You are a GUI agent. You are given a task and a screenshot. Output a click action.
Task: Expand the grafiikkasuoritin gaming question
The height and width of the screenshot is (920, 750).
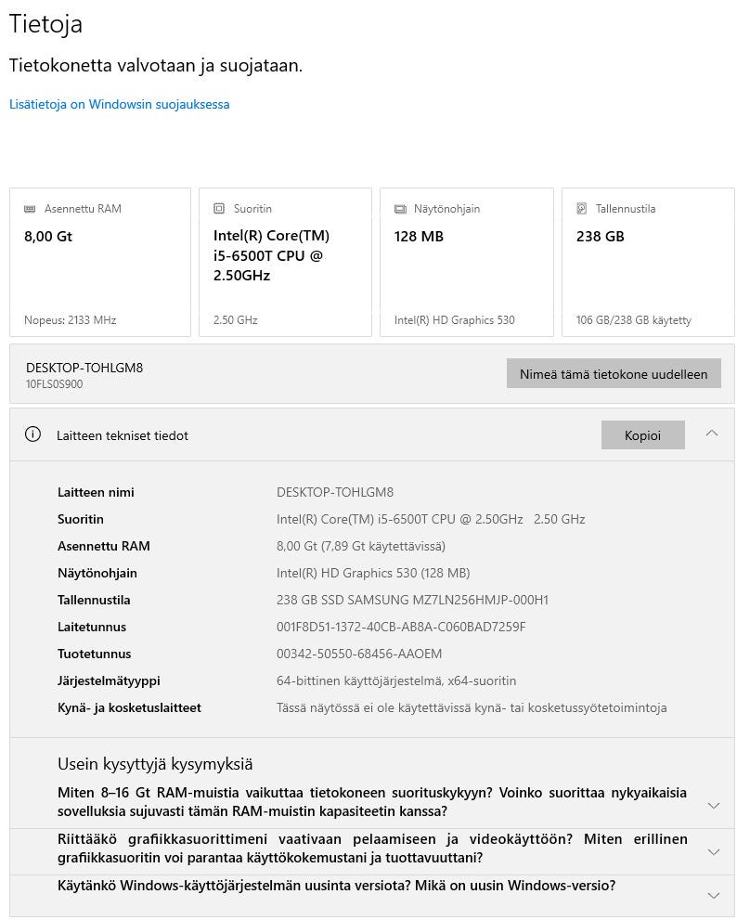pos(713,851)
